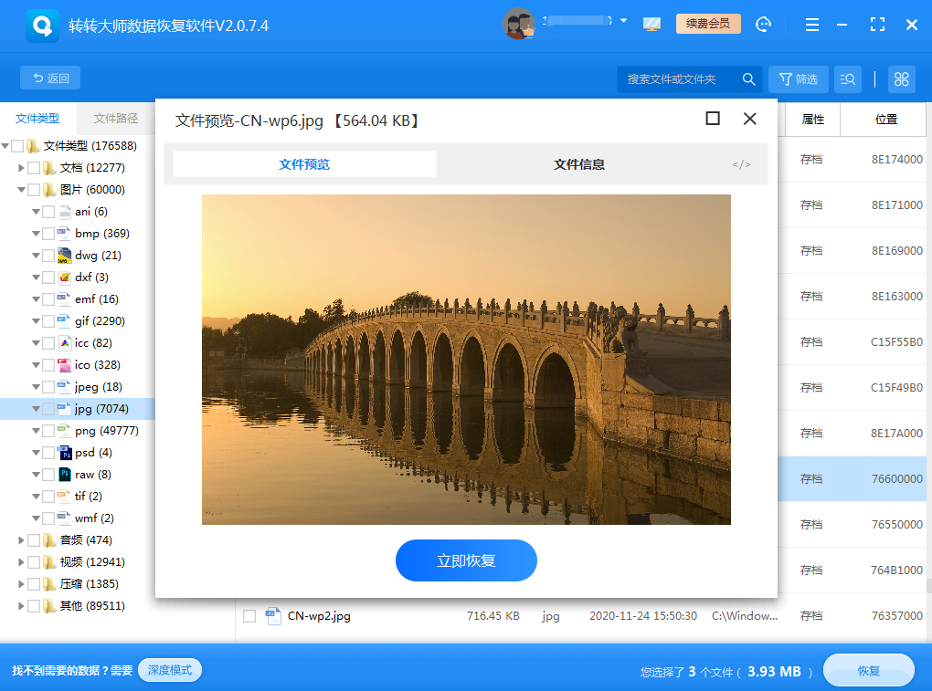Switch to grid thumbnail view

point(901,79)
